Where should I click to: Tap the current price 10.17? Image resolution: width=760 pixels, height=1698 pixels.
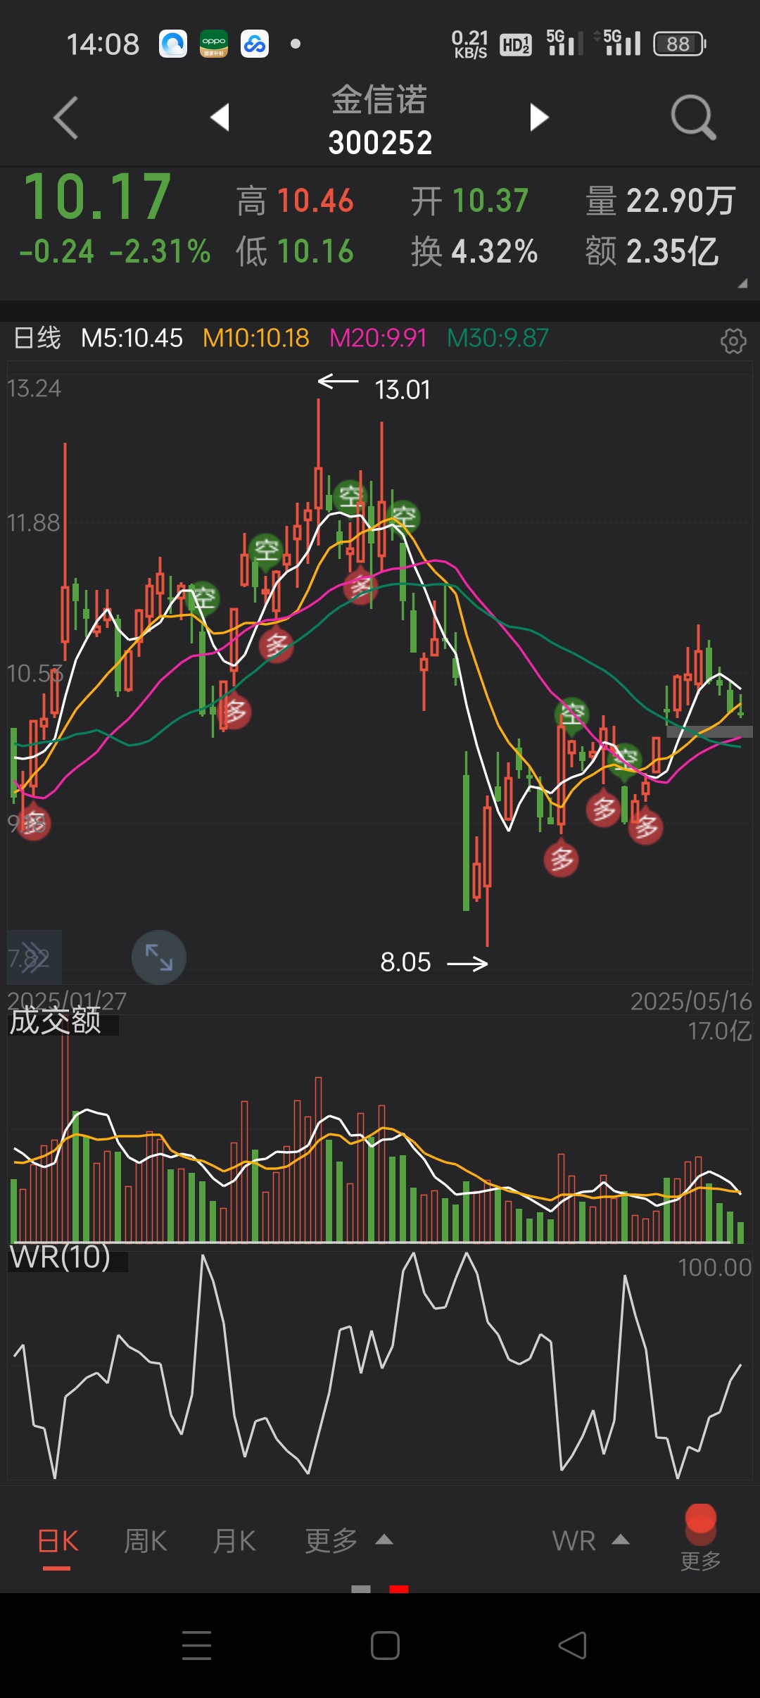(x=97, y=196)
